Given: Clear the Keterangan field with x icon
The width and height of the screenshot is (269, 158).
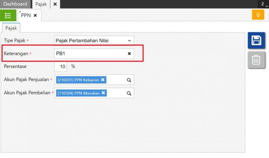Looking at the screenshot, I should [129, 53].
